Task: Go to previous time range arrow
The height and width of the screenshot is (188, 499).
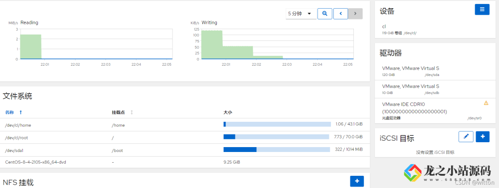Action: click(341, 14)
